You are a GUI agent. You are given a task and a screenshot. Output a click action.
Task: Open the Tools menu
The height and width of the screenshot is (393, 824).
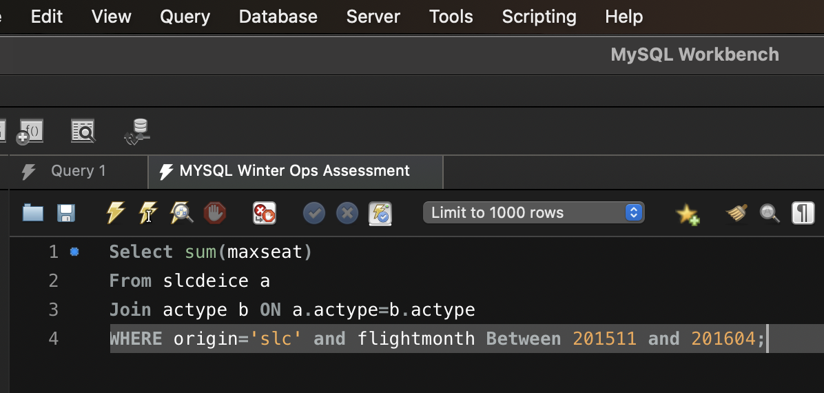451,17
